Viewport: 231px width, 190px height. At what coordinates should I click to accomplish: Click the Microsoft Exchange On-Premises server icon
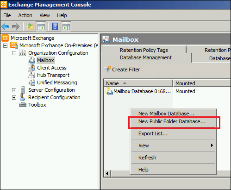pos(14,45)
